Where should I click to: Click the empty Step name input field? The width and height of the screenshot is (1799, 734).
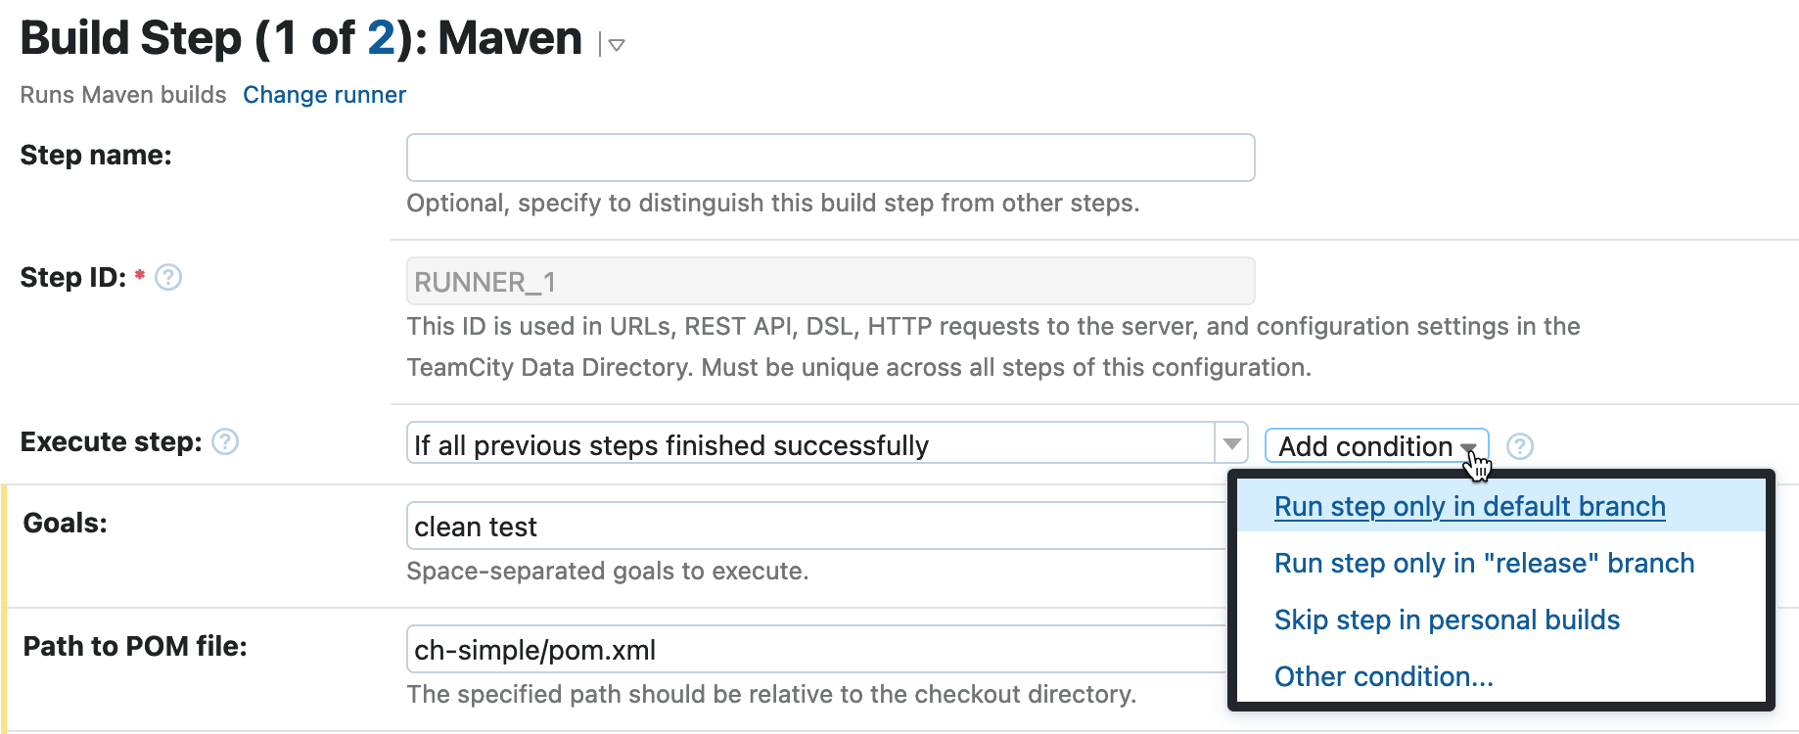pyautogui.click(x=830, y=157)
